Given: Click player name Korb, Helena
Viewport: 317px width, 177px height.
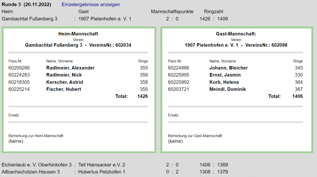Looking at the screenshot, I should (x=224, y=82).
